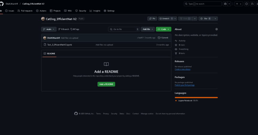Screen dimensions: 258x135
Task: Click the file icon beside Task_3_EfficientNetV2.ipynb
Action: pyautogui.click(x=45, y=45)
